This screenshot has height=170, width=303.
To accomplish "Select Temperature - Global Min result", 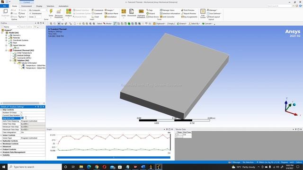I will coord(36,68).
